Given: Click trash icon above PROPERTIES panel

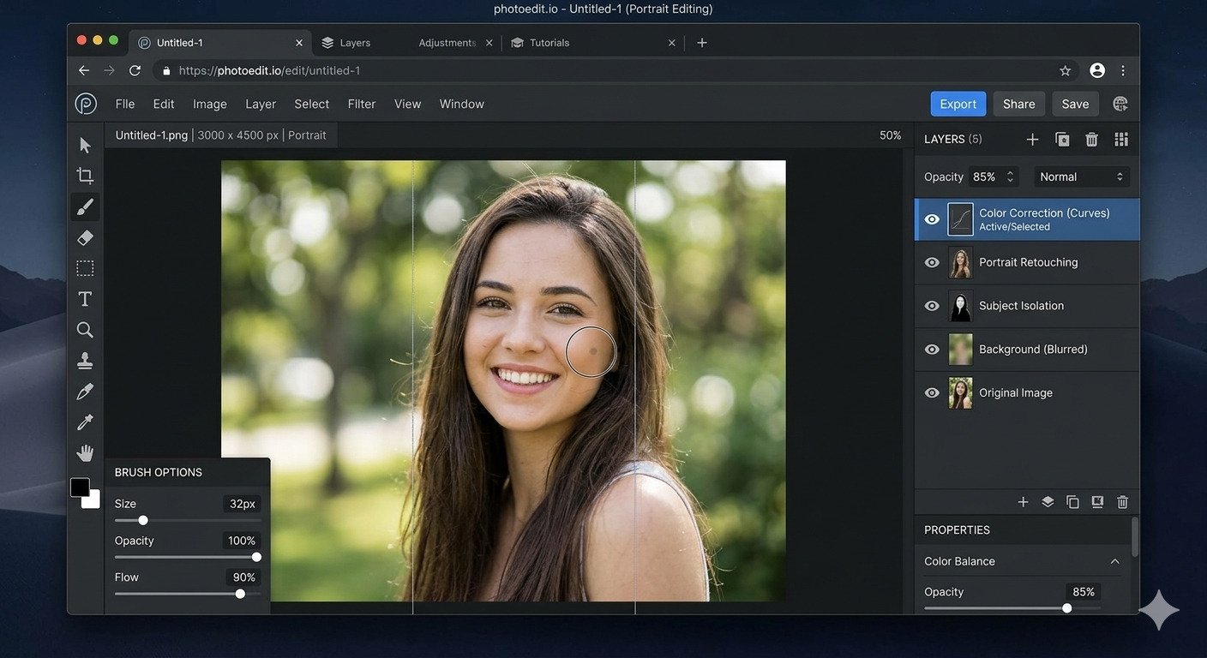Looking at the screenshot, I should point(1123,502).
